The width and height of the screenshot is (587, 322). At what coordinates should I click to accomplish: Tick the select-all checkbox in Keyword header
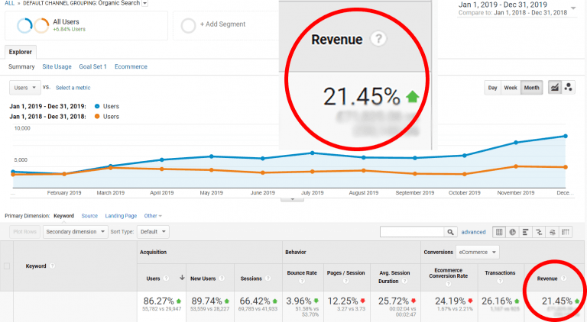coord(8,266)
